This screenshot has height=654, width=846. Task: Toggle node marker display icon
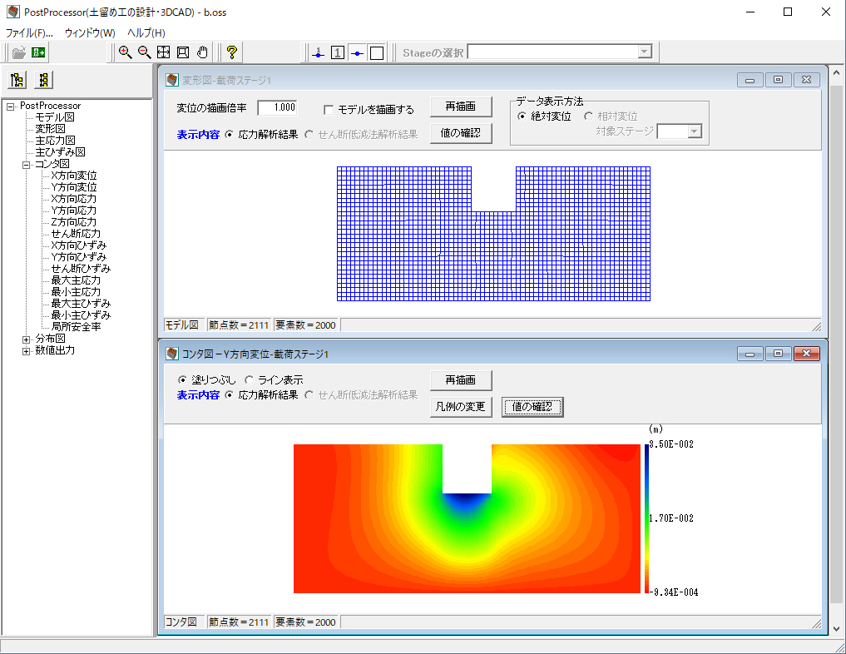click(x=357, y=53)
